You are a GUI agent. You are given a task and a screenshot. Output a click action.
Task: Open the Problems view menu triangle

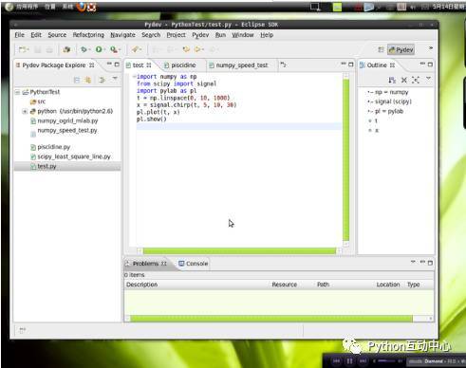[413, 262]
